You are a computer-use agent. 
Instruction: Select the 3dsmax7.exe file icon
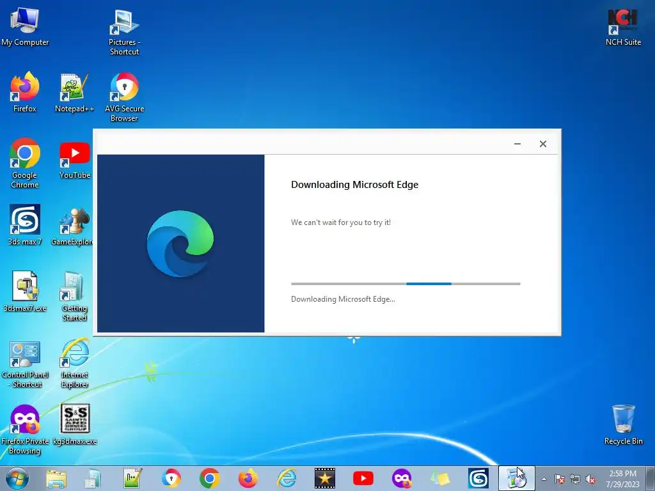(25, 291)
